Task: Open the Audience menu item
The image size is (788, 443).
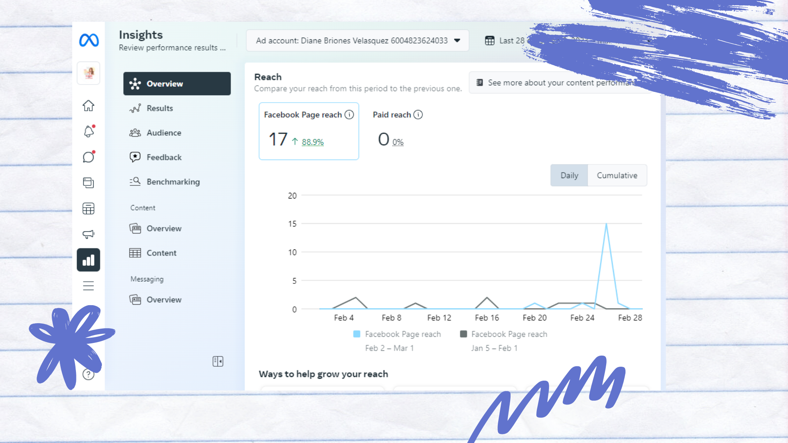Action: pos(164,133)
